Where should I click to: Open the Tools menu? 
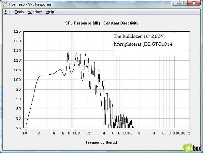(x=19, y=12)
